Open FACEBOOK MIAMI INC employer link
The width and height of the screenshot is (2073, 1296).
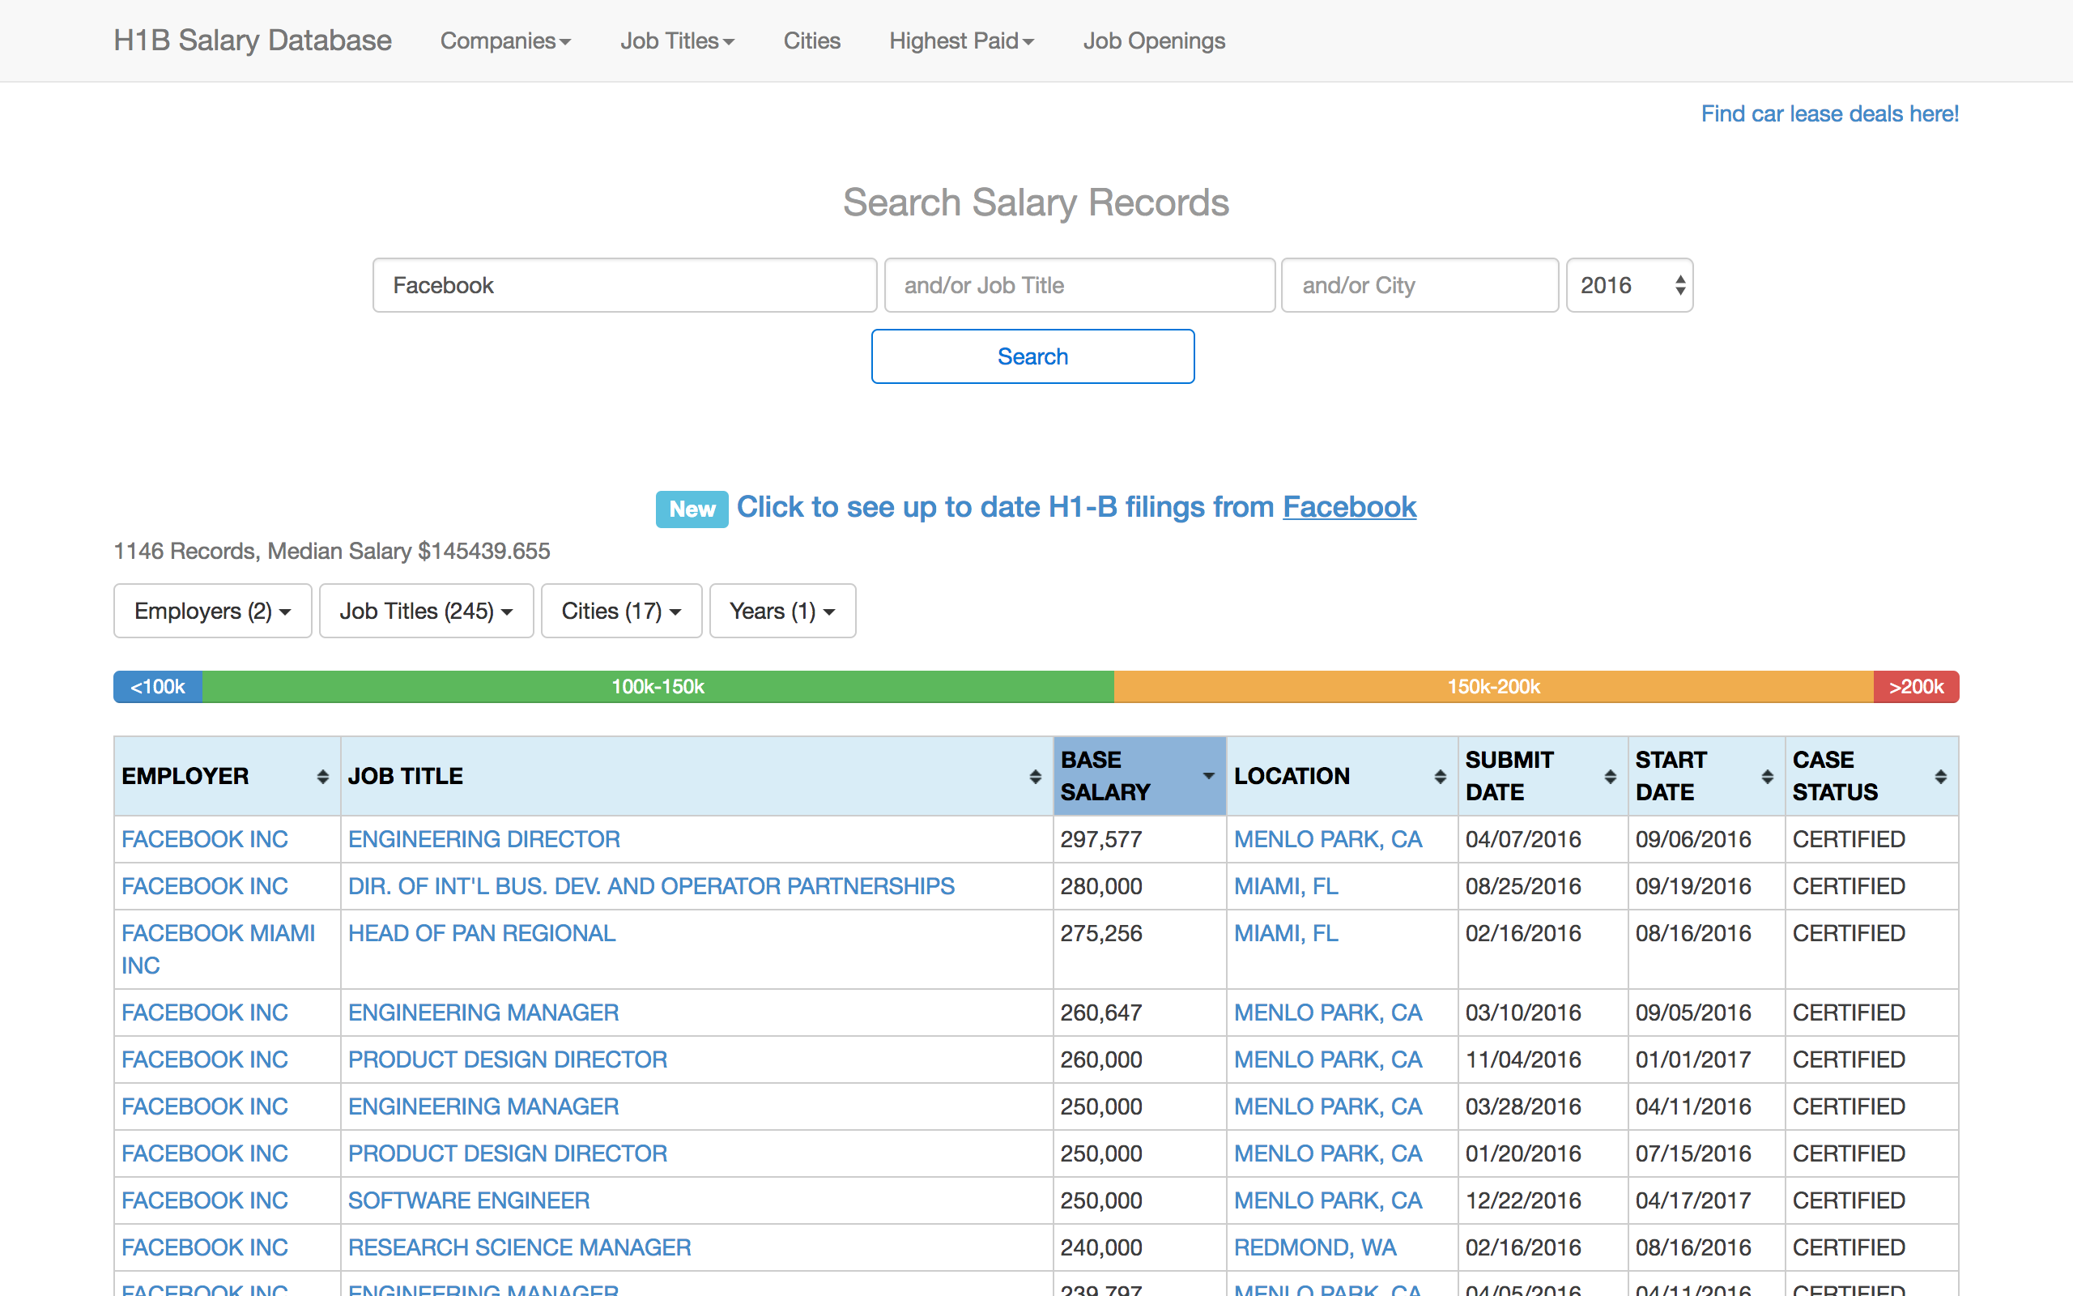tap(219, 949)
